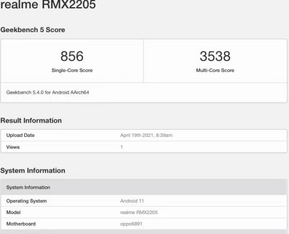289x234 pixels.
Task: Select the views count value 1
Action: [x=122, y=147]
